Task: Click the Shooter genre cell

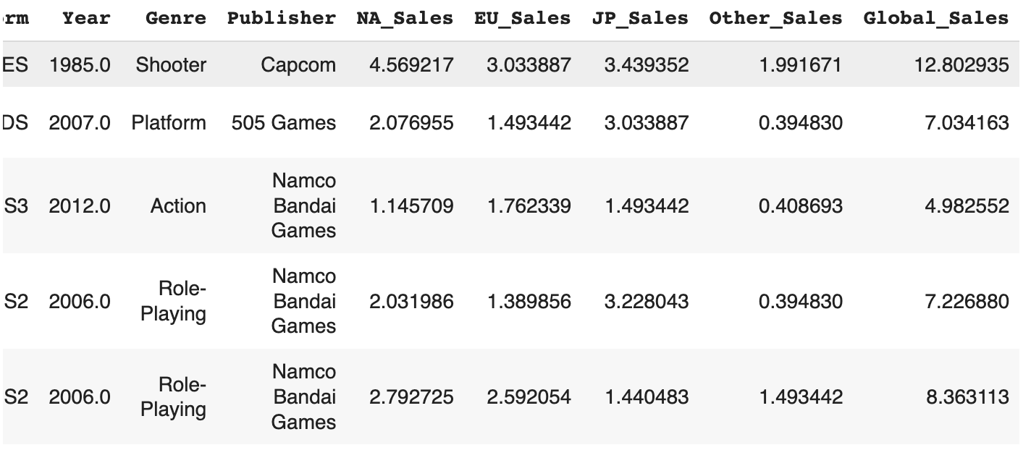Action: click(171, 65)
